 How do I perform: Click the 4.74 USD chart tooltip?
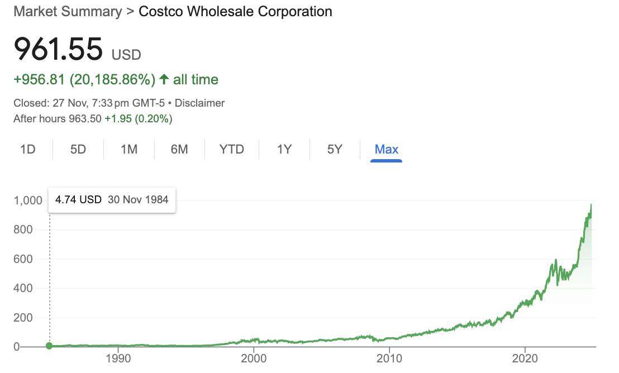click(112, 199)
